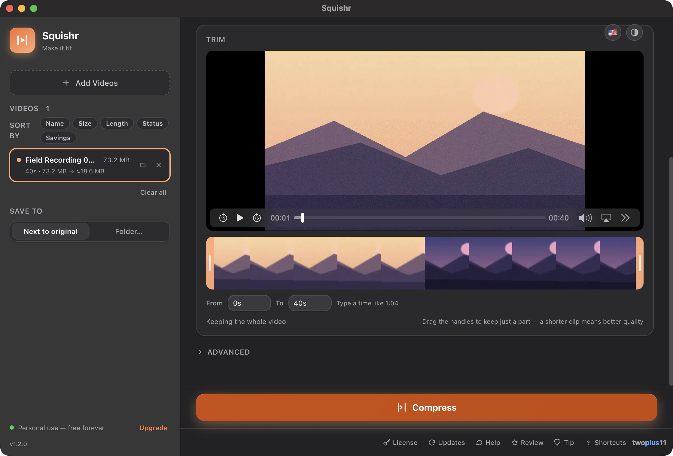This screenshot has height=456, width=673.
Task: Focus the To time field
Action: (310, 303)
